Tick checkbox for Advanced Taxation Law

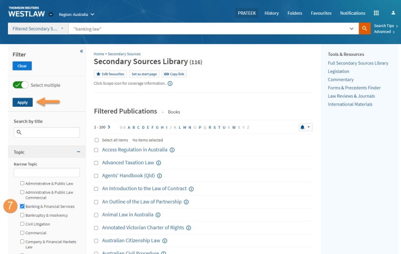[96, 163]
